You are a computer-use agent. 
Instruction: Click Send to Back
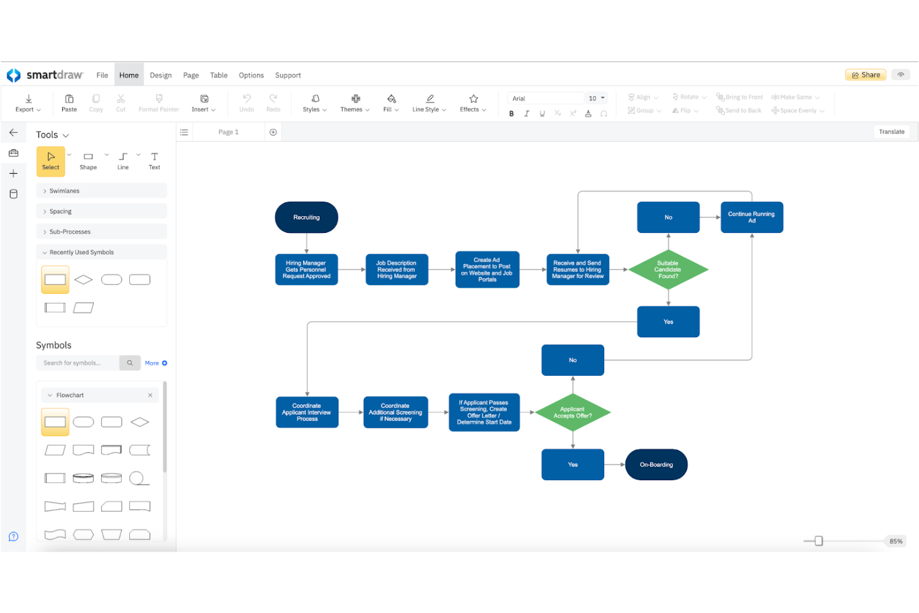coord(739,111)
